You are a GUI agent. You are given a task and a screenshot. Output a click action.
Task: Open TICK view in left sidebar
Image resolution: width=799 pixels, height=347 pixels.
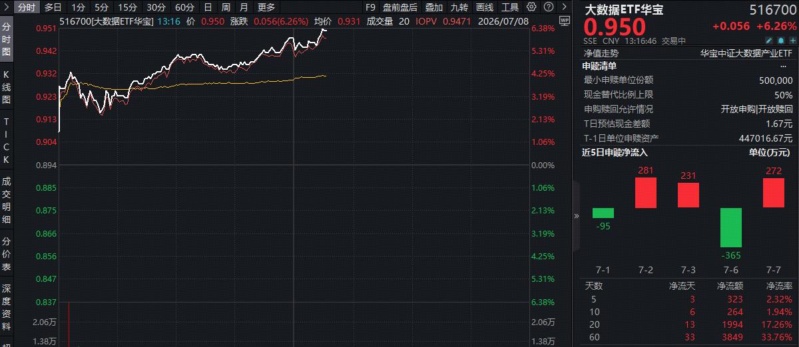pyautogui.click(x=7, y=140)
